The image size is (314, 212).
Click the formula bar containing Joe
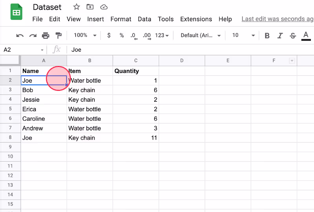pyautogui.click(x=190, y=50)
